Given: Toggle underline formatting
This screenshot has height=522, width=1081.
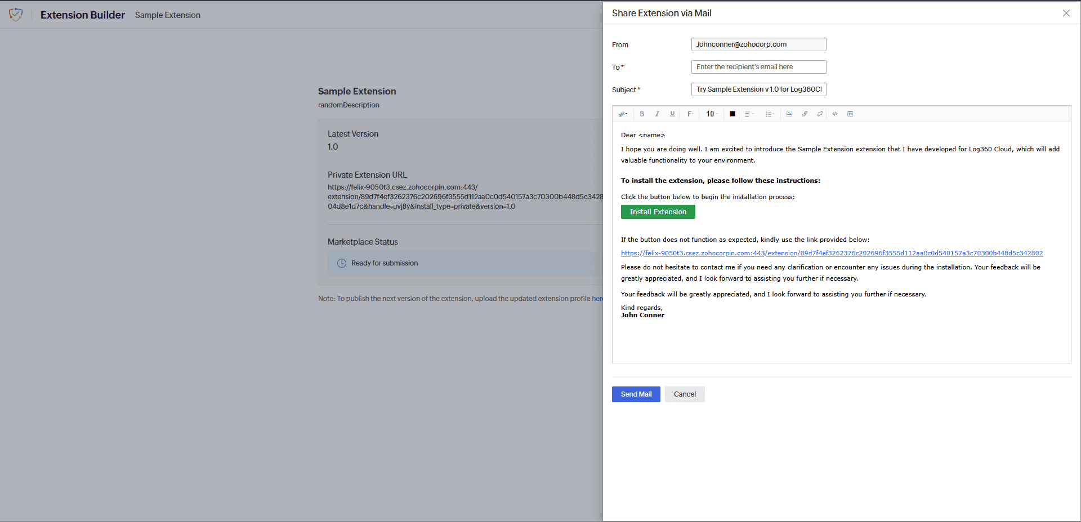Looking at the screenshot, I should (672, 114).
